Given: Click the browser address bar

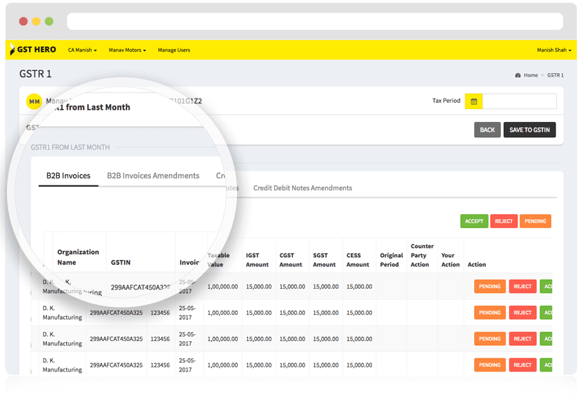Looking at the screenshot, I should pyautogui.click(x=314, y=21).
